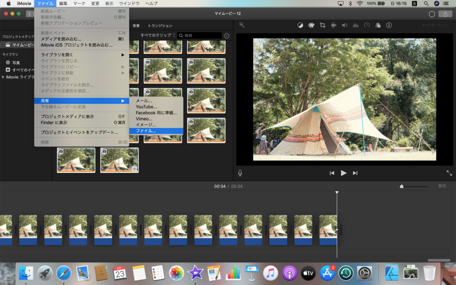This screenshot has height=285, width=456.
Task: Toggle fullscreen playback in the viewer
Action: point(449,173)
